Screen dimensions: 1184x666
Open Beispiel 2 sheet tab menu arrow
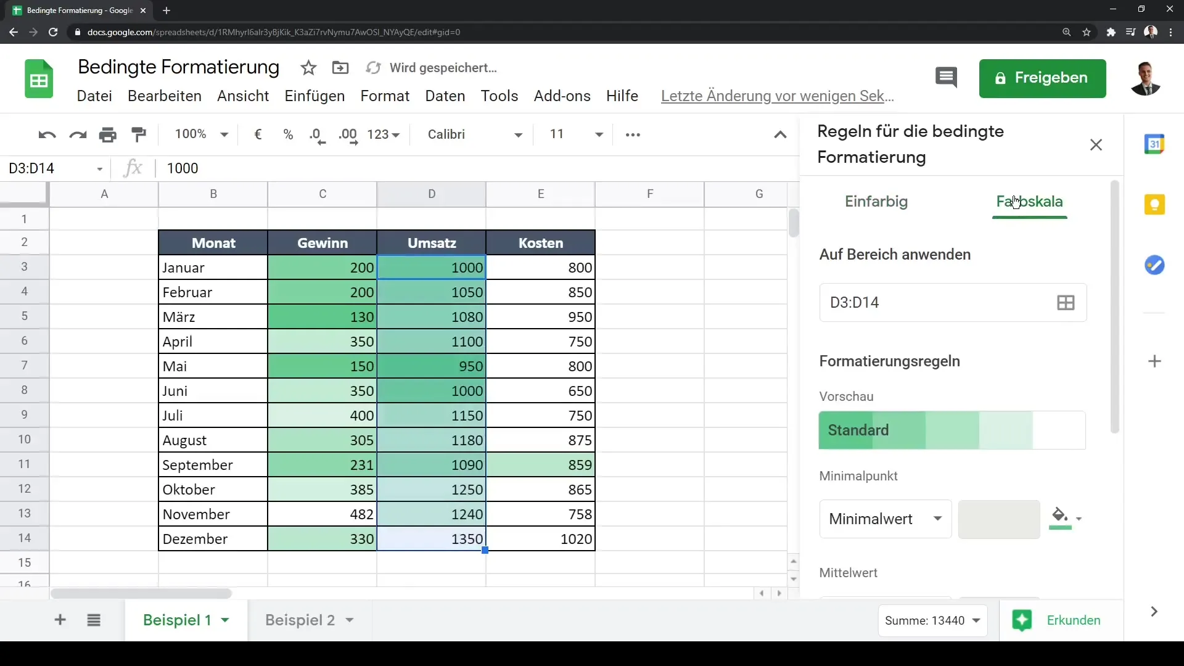[x=350, y=620]
